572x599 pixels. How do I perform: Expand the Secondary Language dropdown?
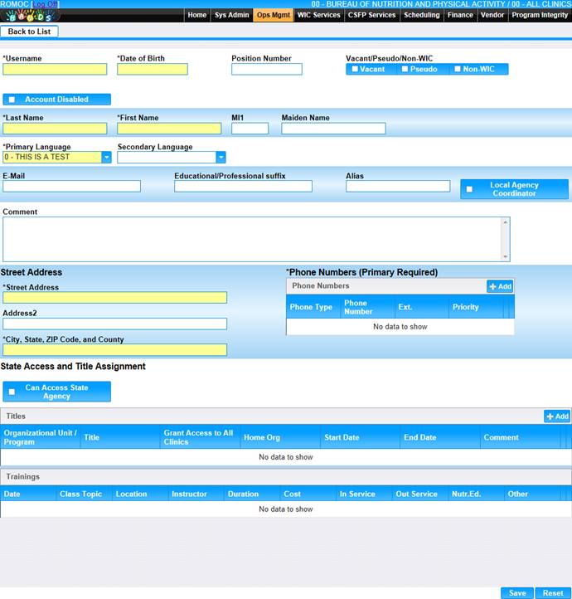point(221,157)
